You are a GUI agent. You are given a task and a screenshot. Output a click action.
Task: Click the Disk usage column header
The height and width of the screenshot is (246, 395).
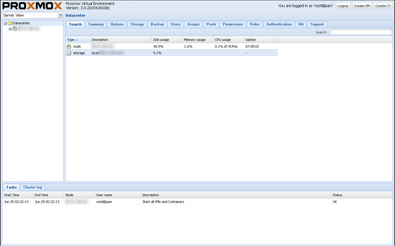click(167, 40)
